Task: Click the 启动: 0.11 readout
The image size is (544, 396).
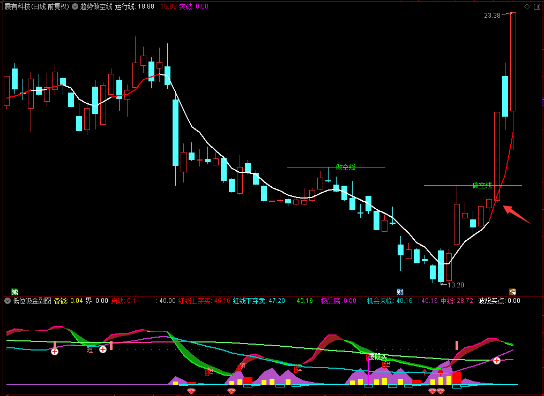Action: pos(125,301)
